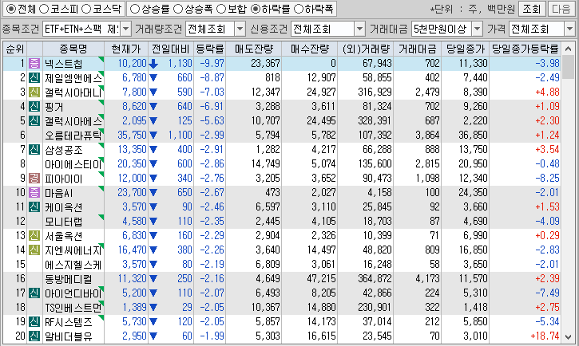Click the 신 badge beside 핑거
Image resolution: width=579 pixels, height=346 pixels.
[34, 107]
